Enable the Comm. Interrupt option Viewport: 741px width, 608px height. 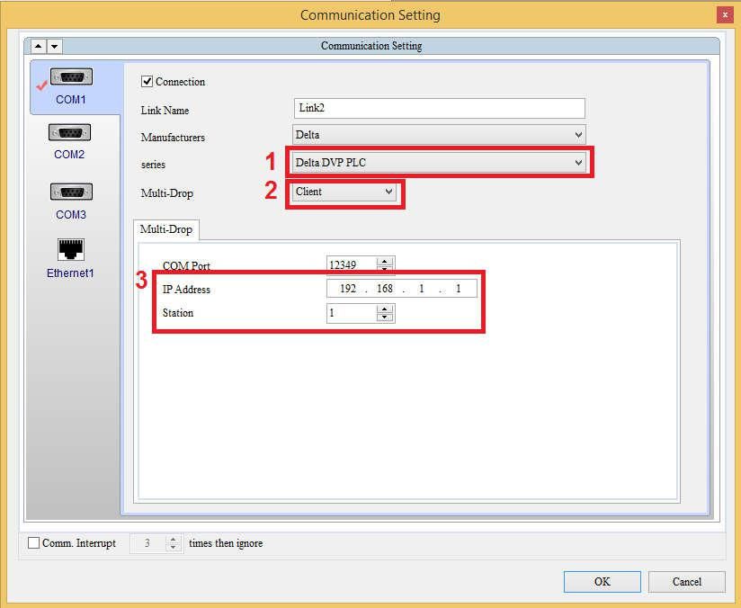(x=34, y=543)
